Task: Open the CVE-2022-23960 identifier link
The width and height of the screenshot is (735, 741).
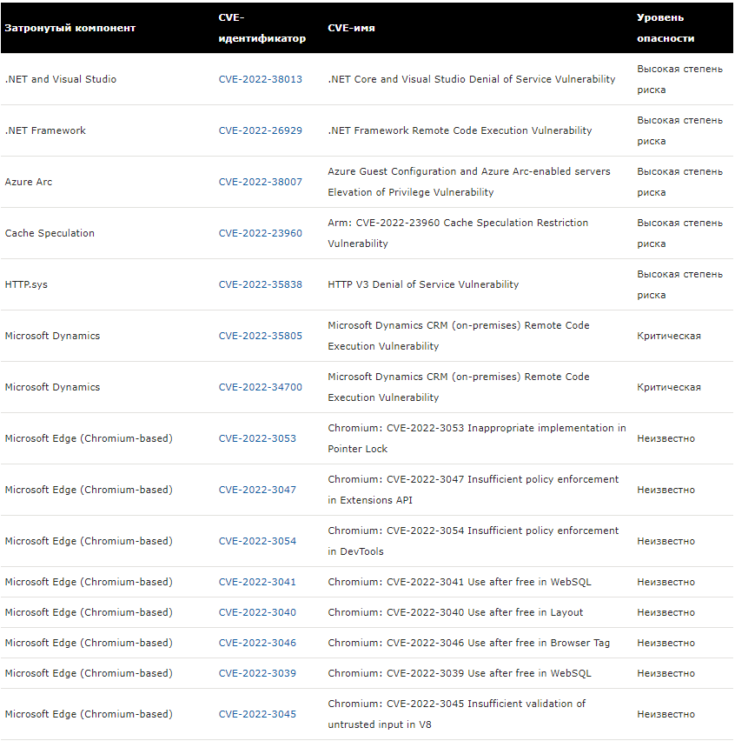Action: click(260, 233)
